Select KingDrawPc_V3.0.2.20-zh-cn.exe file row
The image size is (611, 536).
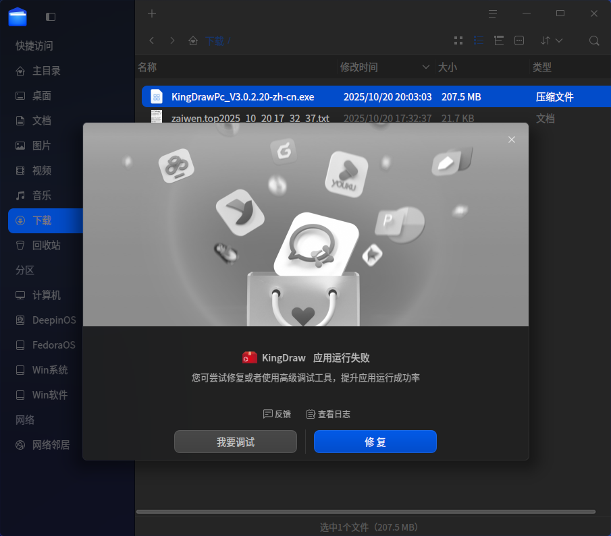tap(376, 96)
